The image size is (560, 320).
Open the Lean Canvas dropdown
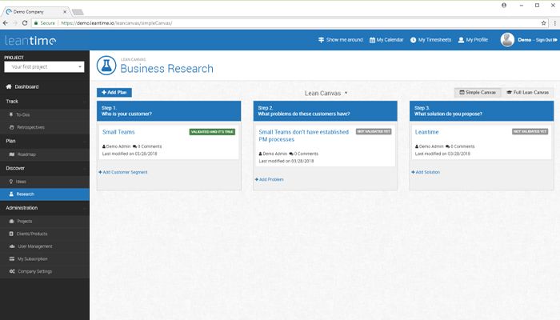point(326,94)
